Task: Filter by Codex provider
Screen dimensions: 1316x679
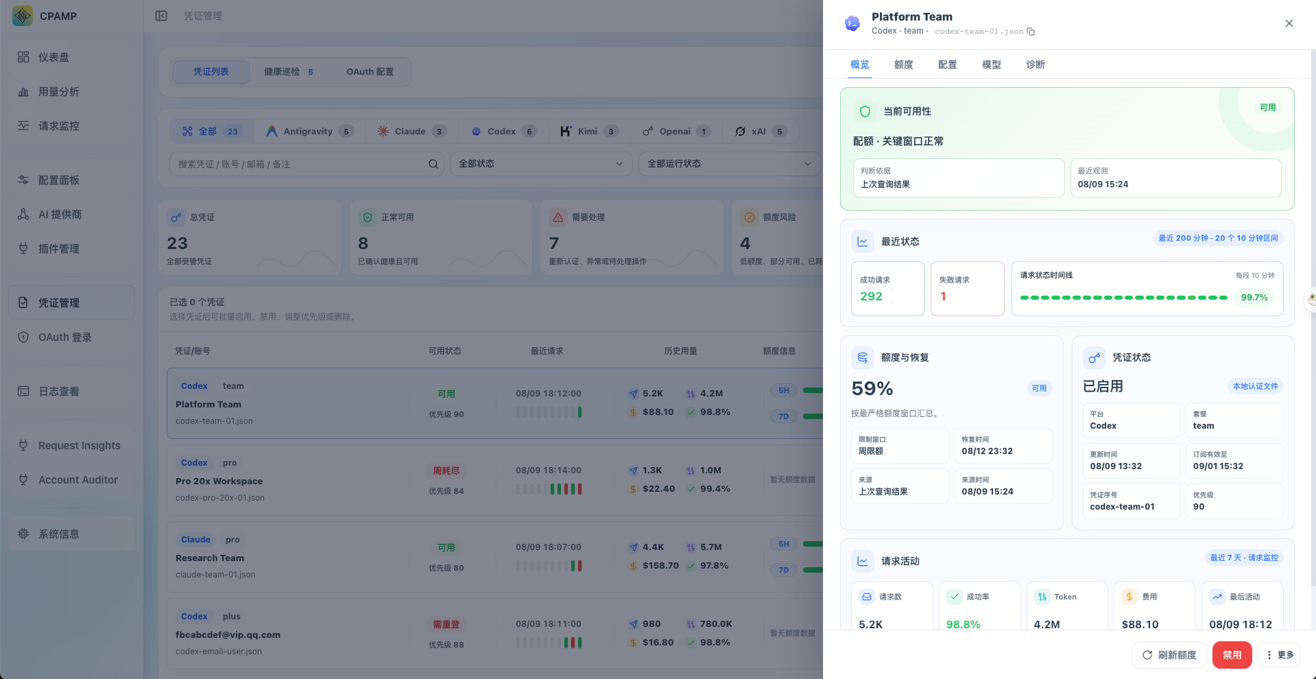Action: (505, 132)
